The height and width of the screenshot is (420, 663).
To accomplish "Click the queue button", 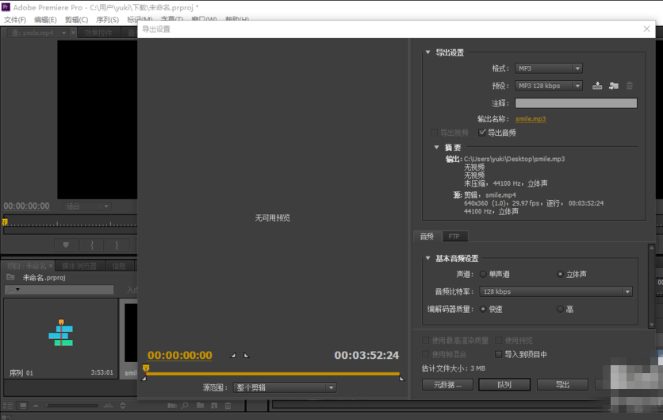I will (504, 384).
